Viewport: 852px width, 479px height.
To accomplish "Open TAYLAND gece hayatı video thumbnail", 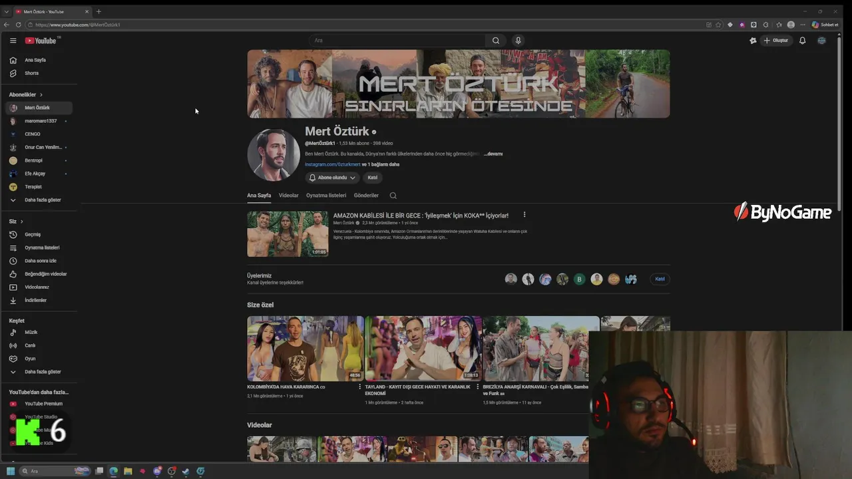I will click(x=423, y=348).
